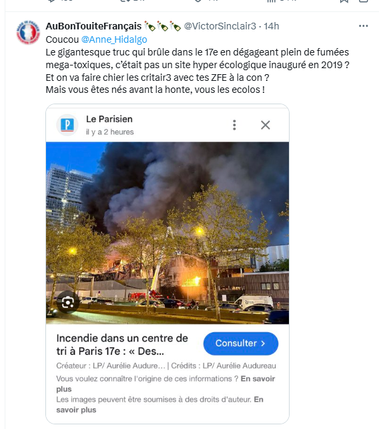Image resolution: width=379 pixels, height=429 pixels.
Task: Click the views chart icon above the tweet
Action: pos(271,1)
